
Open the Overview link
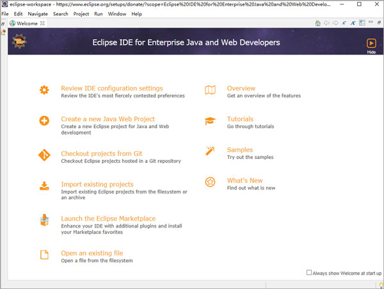pos(241,88)
